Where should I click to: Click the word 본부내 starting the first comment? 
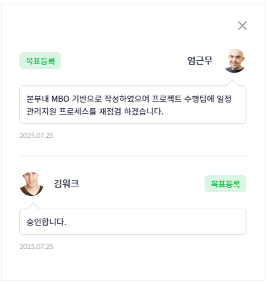(x=37, y=99)
